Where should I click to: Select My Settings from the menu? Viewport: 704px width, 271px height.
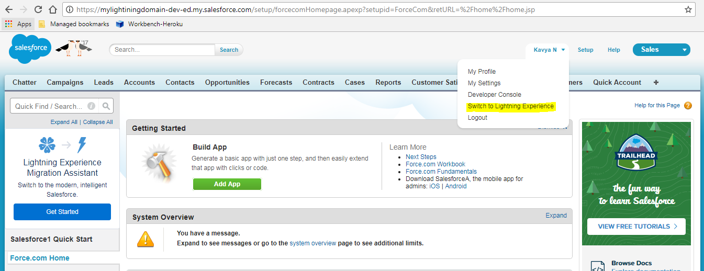(x=484, y=83)
